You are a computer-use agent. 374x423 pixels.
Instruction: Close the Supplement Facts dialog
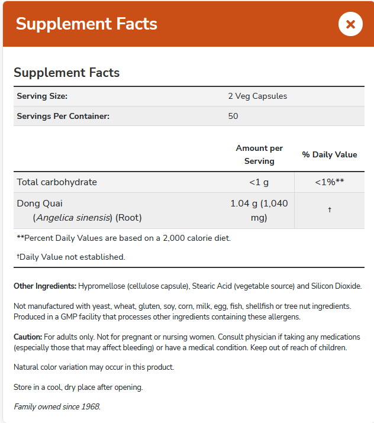(x=350, y=24)
